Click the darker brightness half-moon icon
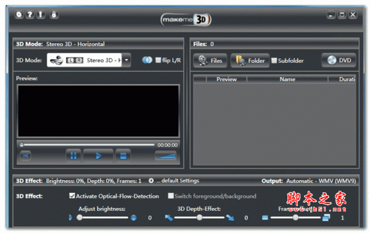This screenshot has width=370, height=233. pos(70,218)
